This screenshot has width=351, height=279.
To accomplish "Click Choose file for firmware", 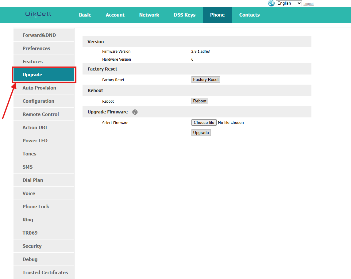I will pos(204,122).
